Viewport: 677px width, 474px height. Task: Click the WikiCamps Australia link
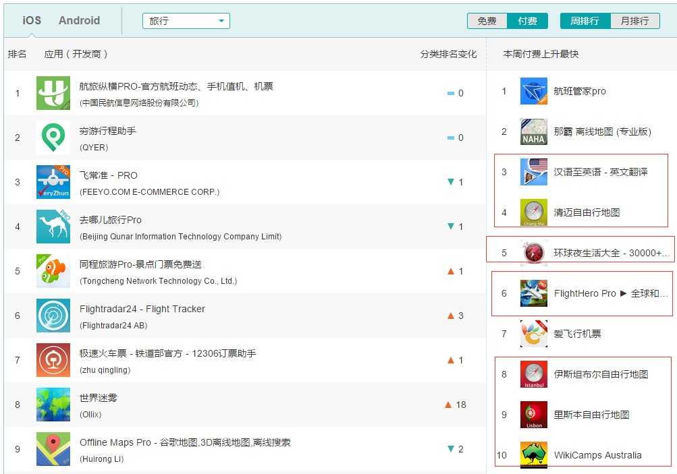pyautogui.click(x=597, y=455)
